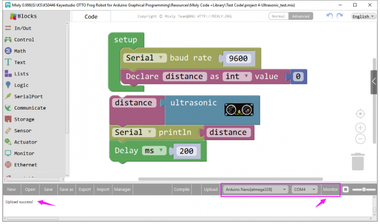Screen dimensions: 380x224
Task: Switch to Normal mode
Action: [x=278, y=16]
